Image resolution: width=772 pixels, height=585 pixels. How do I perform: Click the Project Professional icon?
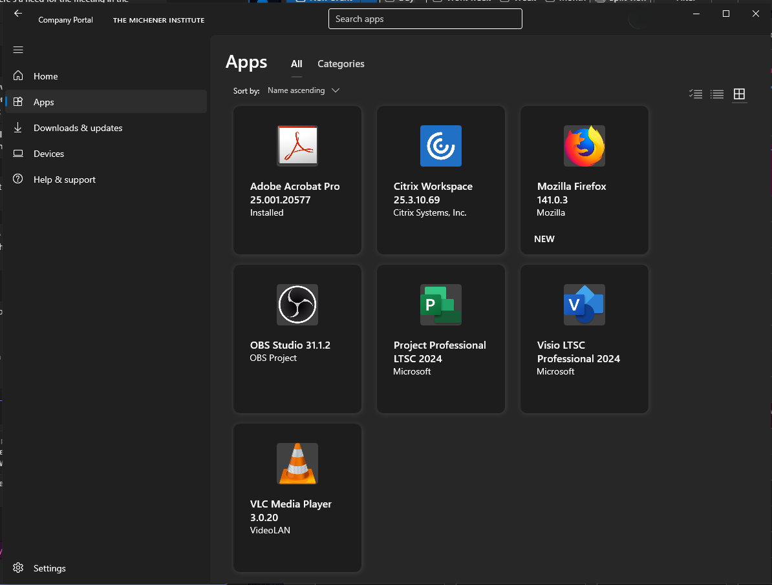(x=440, y=305)
